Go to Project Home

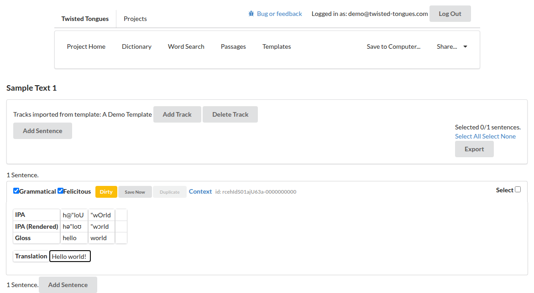pyautogui.click(x=86, y=46)
